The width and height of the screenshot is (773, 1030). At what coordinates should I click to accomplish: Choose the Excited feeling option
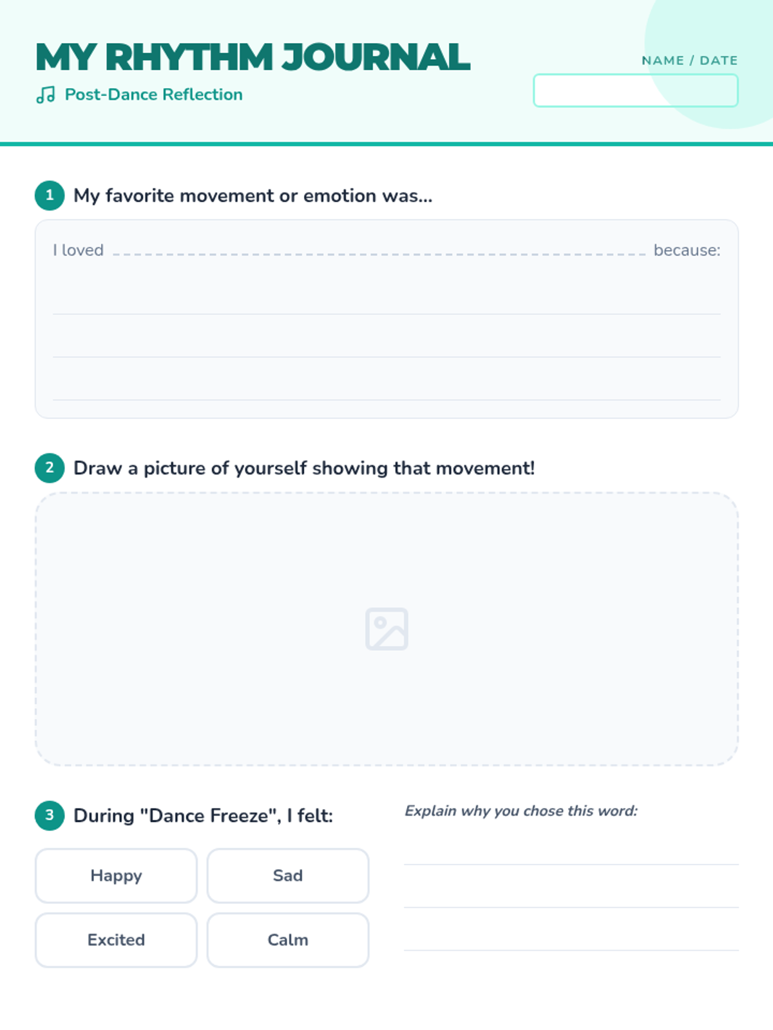[116, 940]
